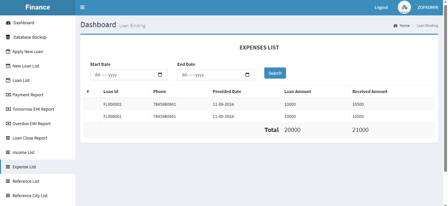The width and height of the screenshot is (448, 206).
Task: Open Income List from the sidebar
Action: [23, 153]
